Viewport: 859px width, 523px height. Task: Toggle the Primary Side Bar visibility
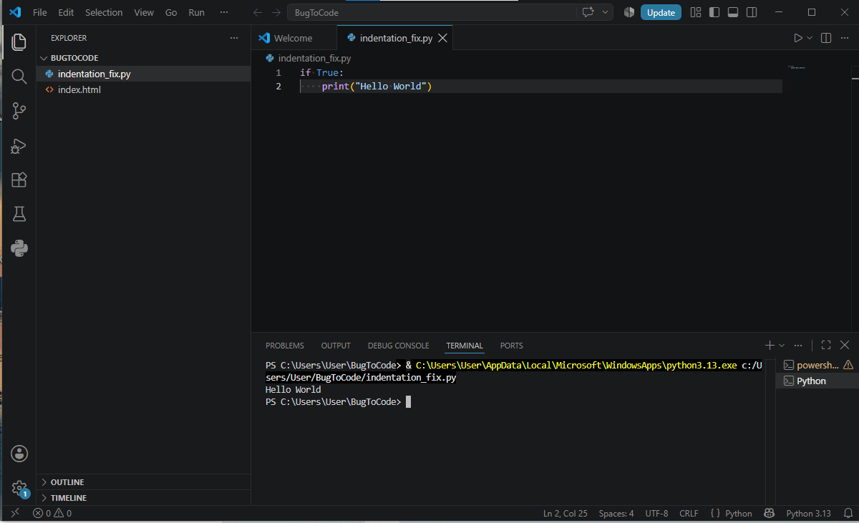click(714, 12)
